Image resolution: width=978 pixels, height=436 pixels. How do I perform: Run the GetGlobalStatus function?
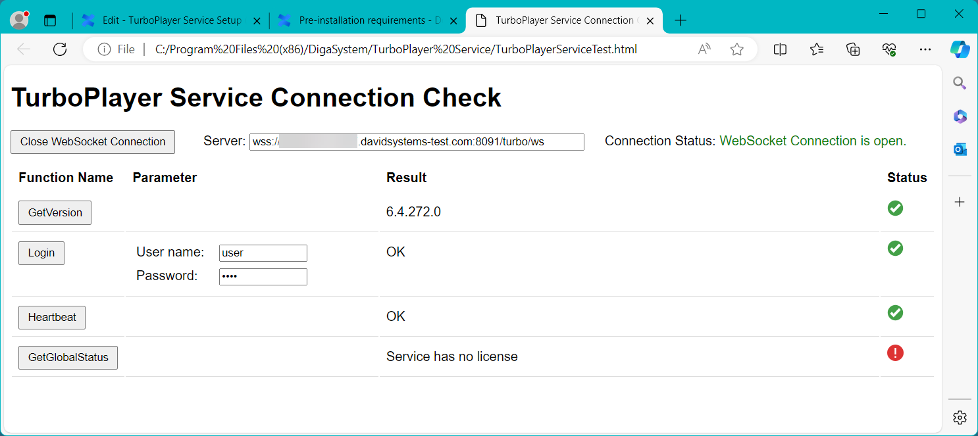pyautogui.click(x=68, y=358)
